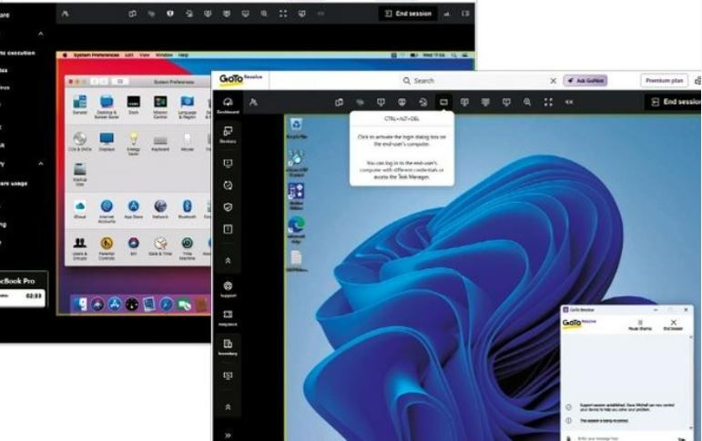Viewport: 702px width, 441px height.
Task: Open the System Preferences menu in Mac menu bar
Action: pos(97,55)
